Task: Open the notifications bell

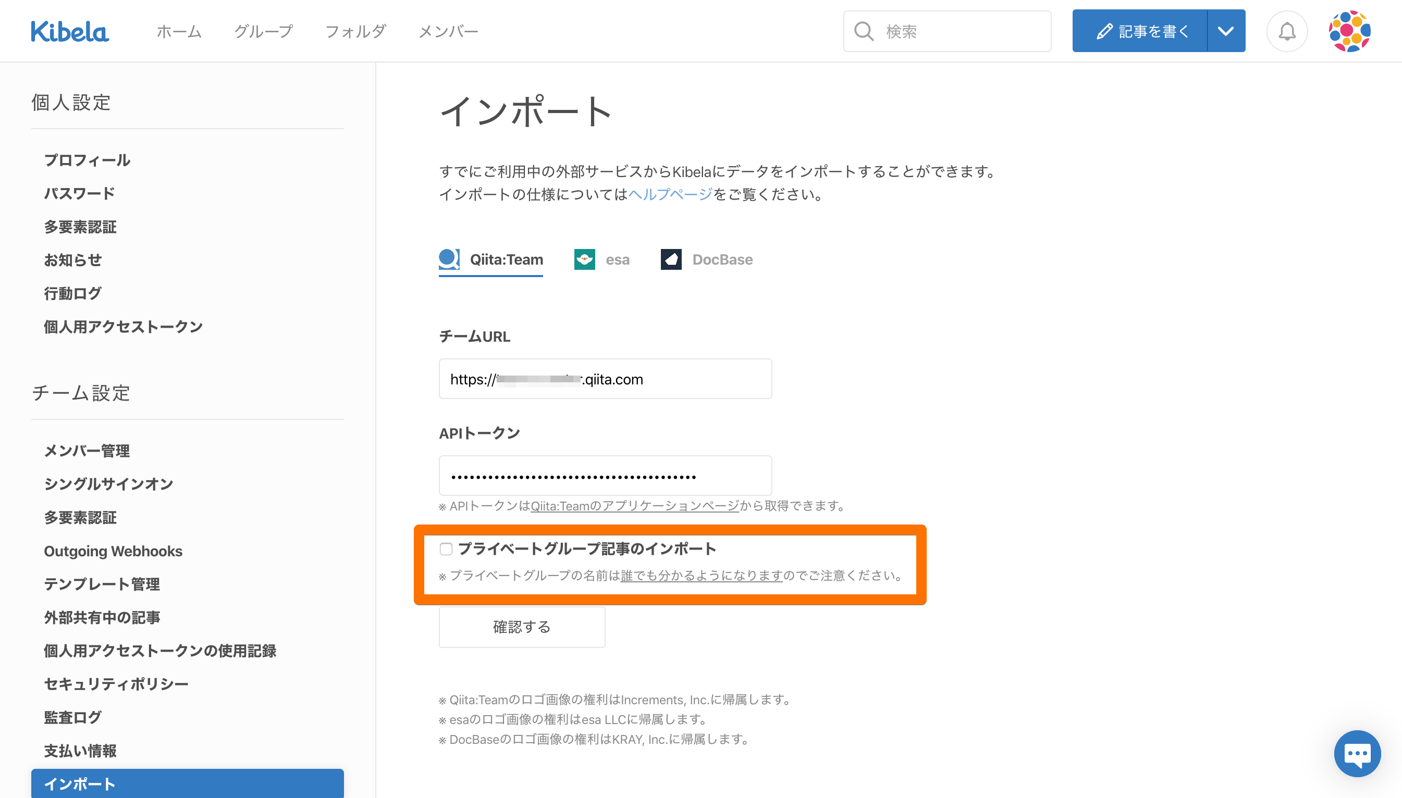Action: coord(1286,31)
